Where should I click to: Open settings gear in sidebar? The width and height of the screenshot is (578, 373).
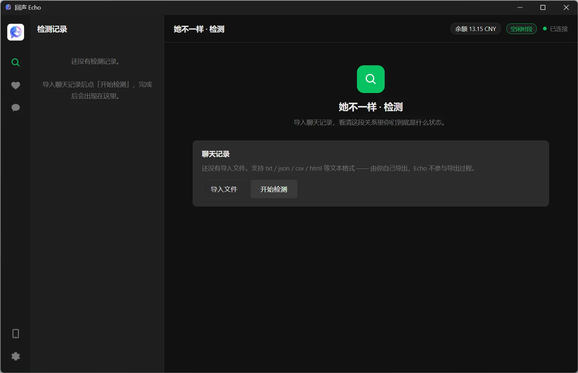pyautogui.click(x=16, y=356)
